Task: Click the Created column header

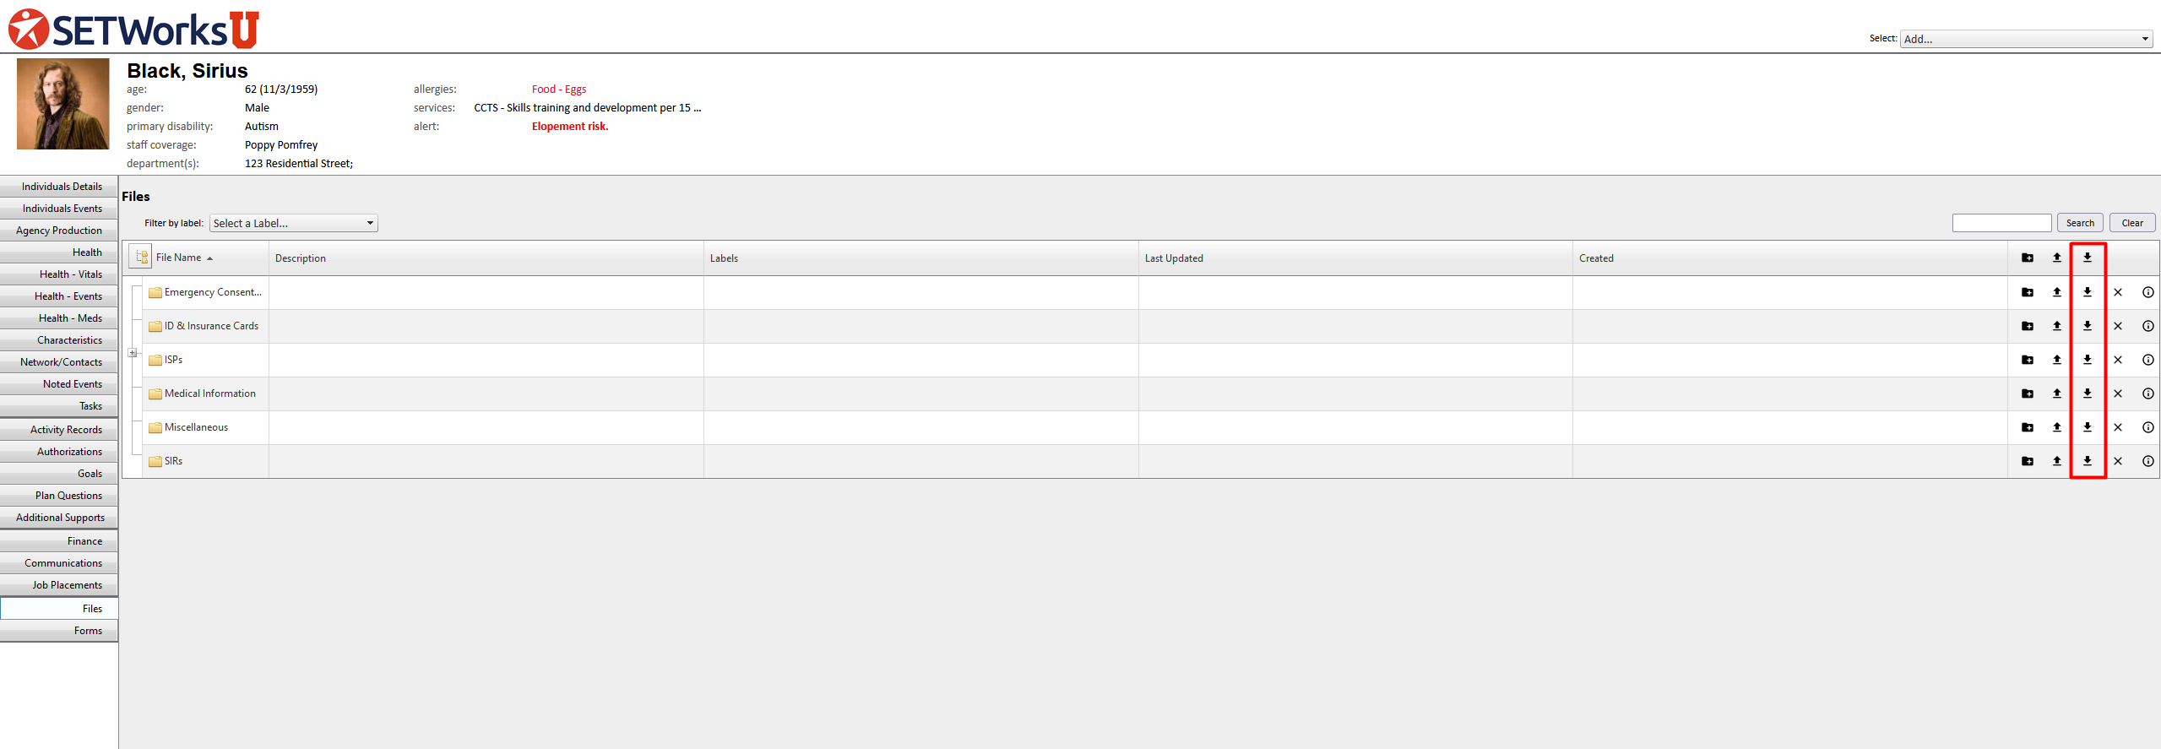Action: coord(1596,258)
